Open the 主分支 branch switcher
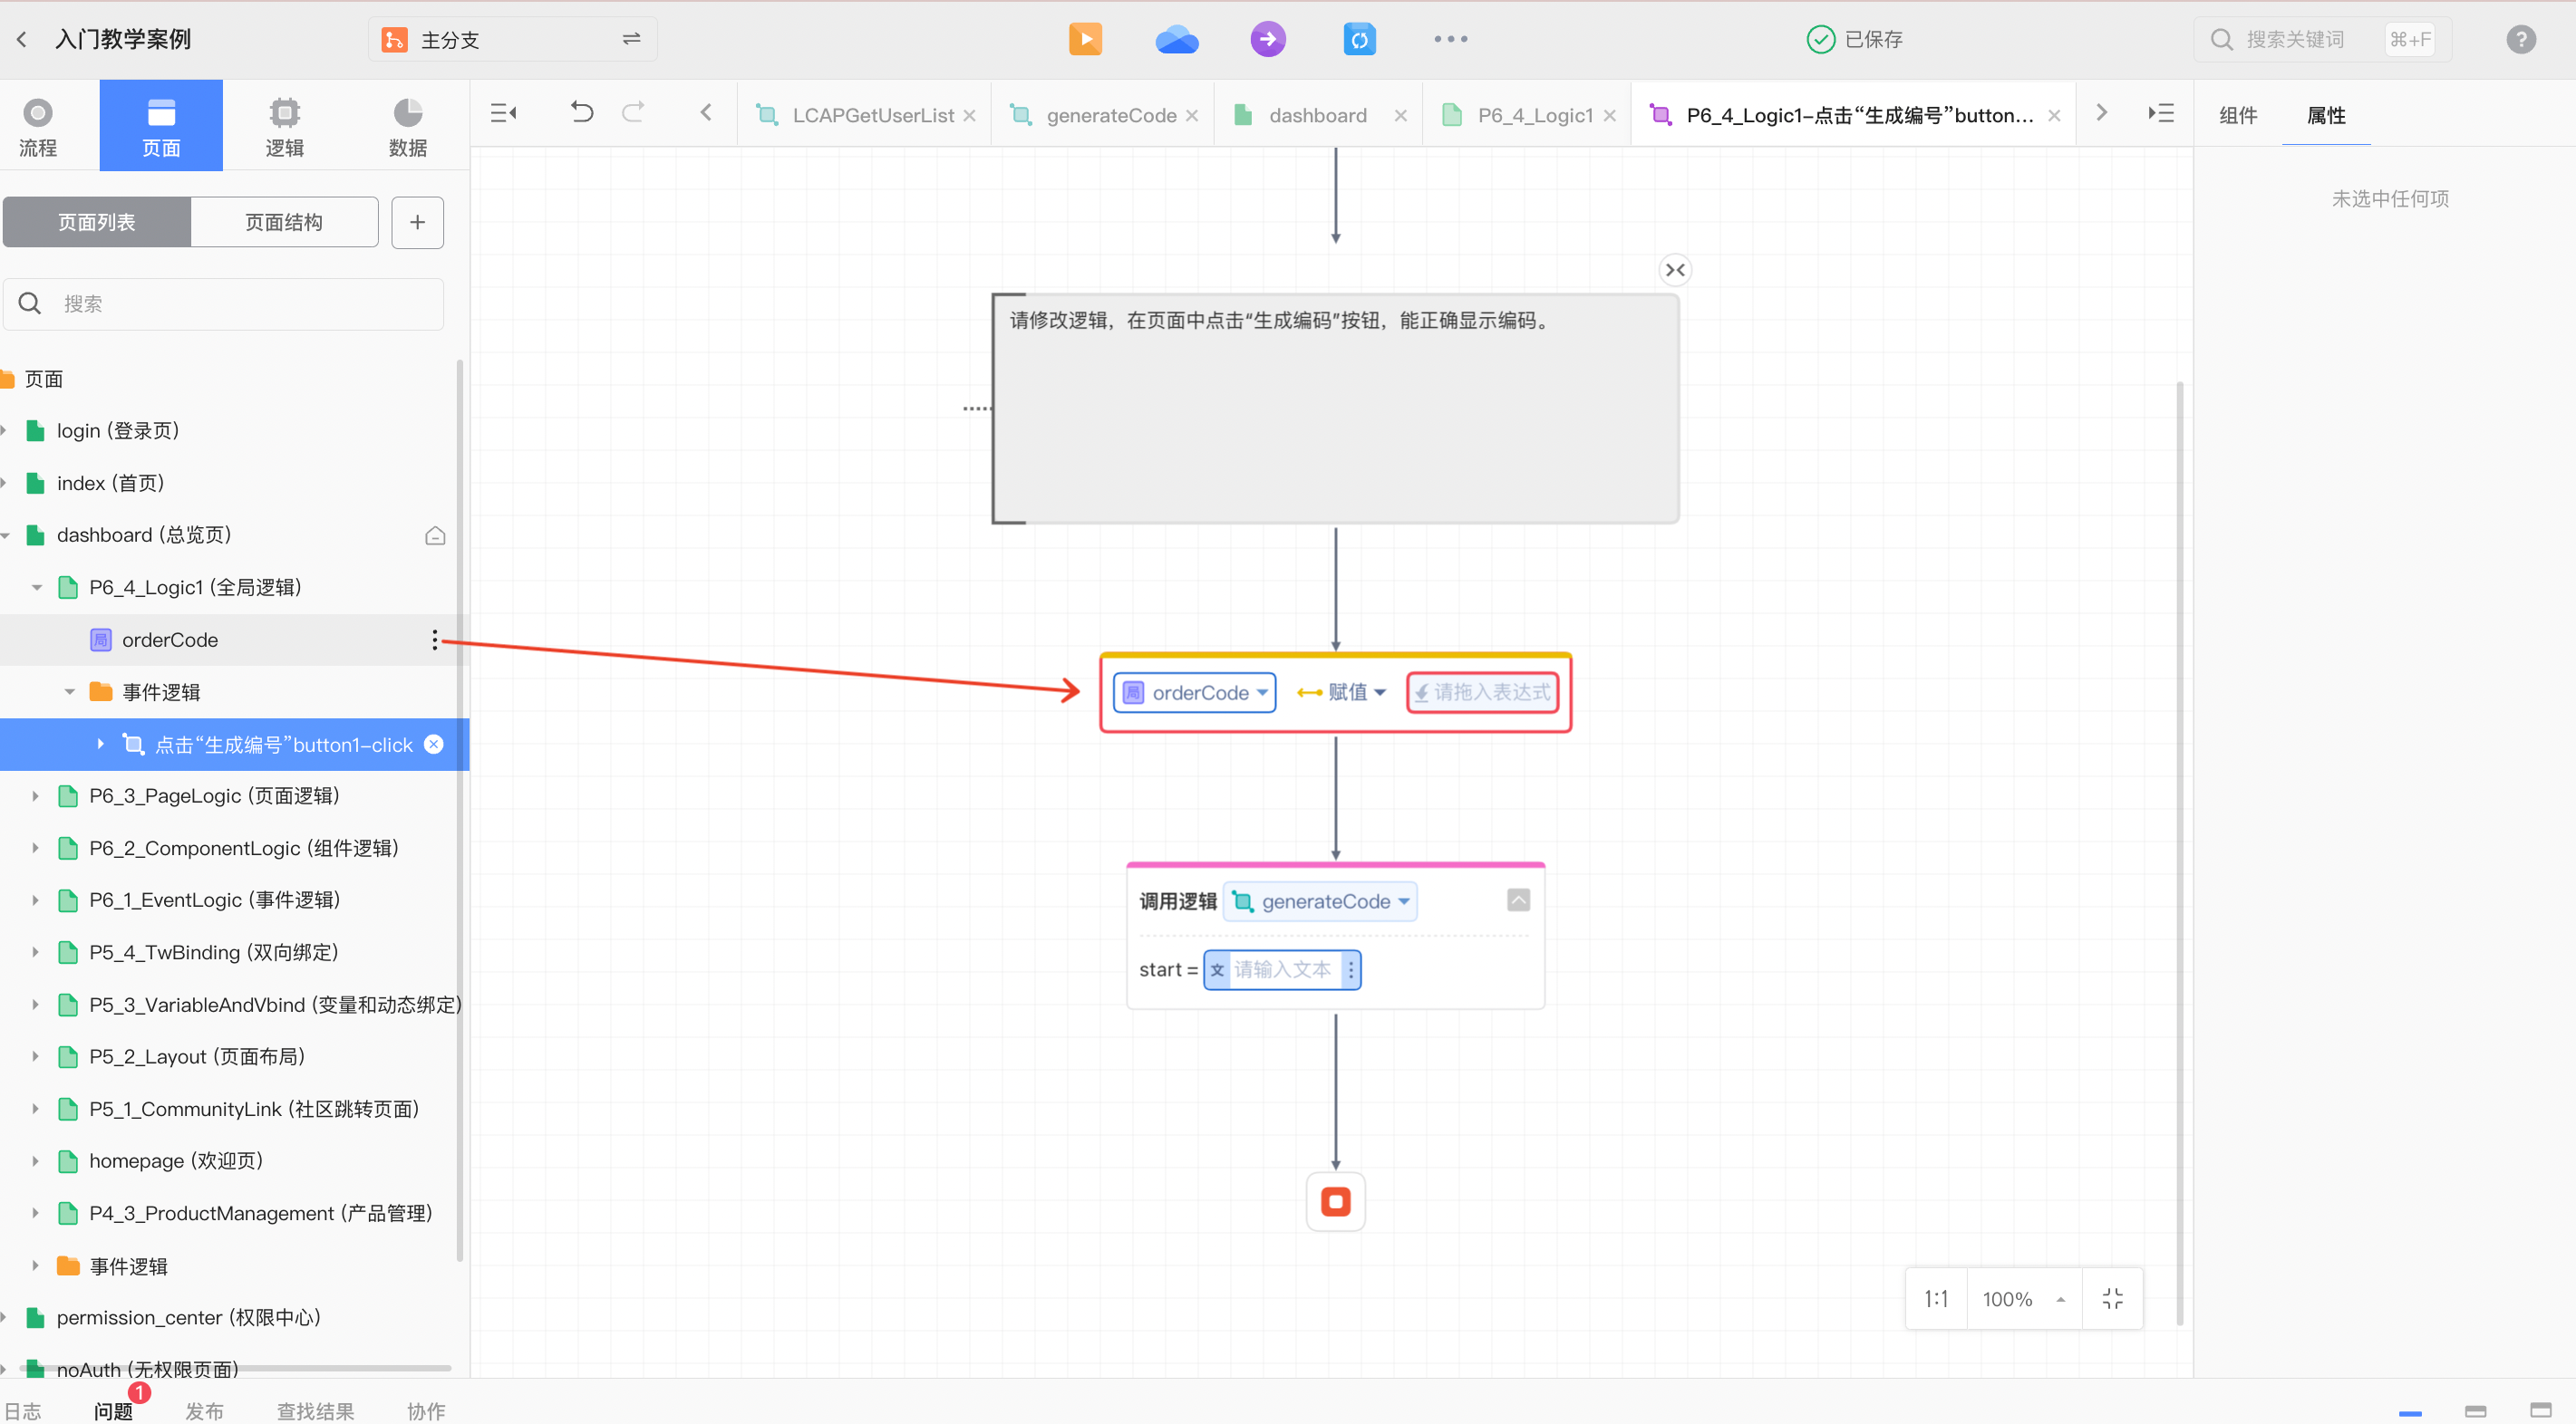Image resolution: width=2576 pixels, height=1424 pixels. pyautogui.click(x=513, y=39)
